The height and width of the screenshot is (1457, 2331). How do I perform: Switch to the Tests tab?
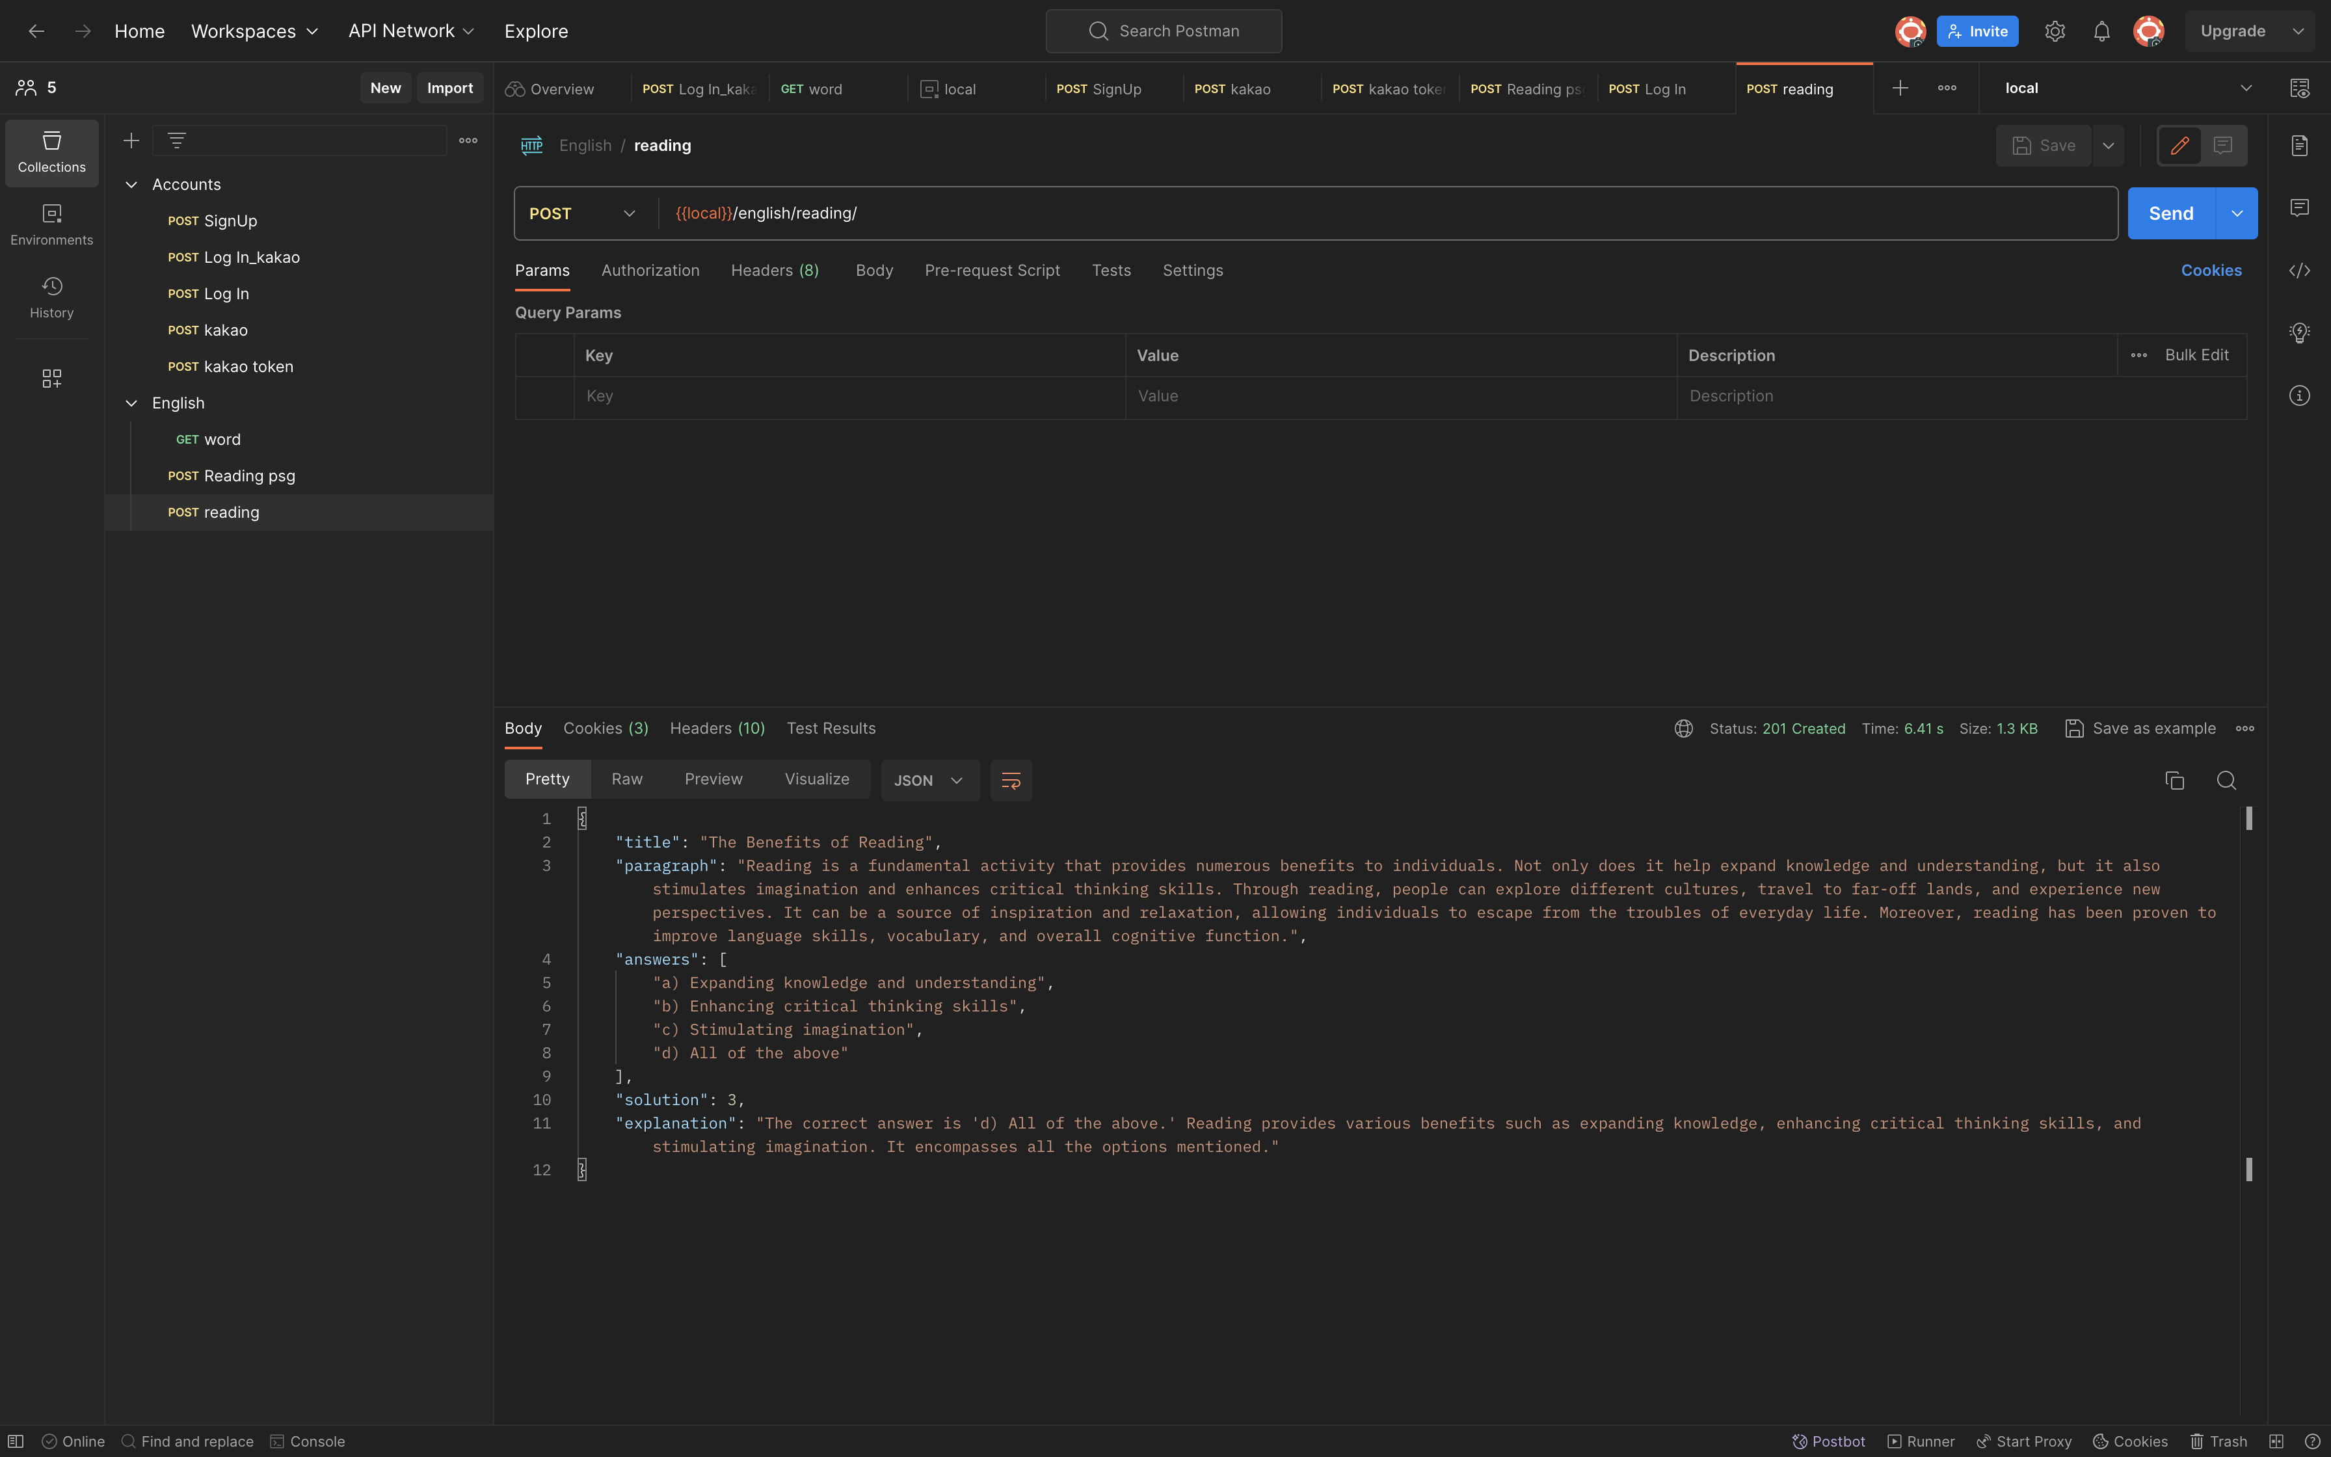1111,271
